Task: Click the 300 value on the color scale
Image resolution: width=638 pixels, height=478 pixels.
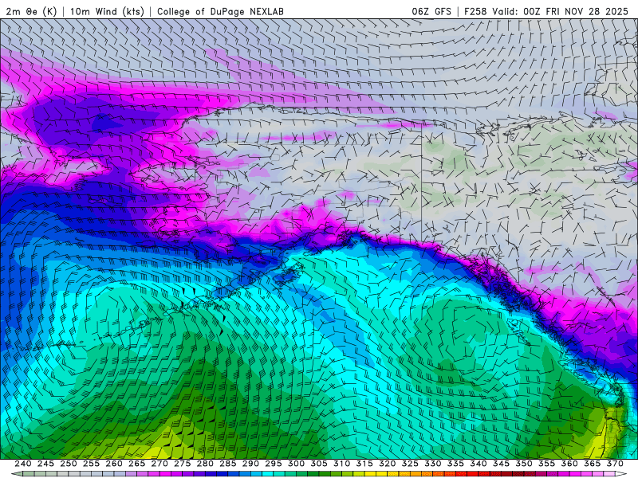Action: coord(296,464)
